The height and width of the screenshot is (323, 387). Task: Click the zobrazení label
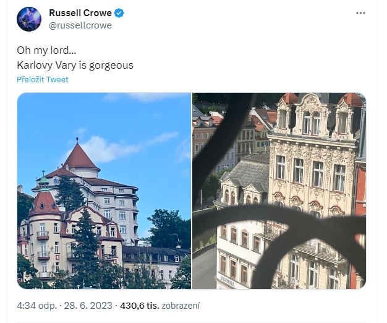pyautogui.click(x=181, y=305)
